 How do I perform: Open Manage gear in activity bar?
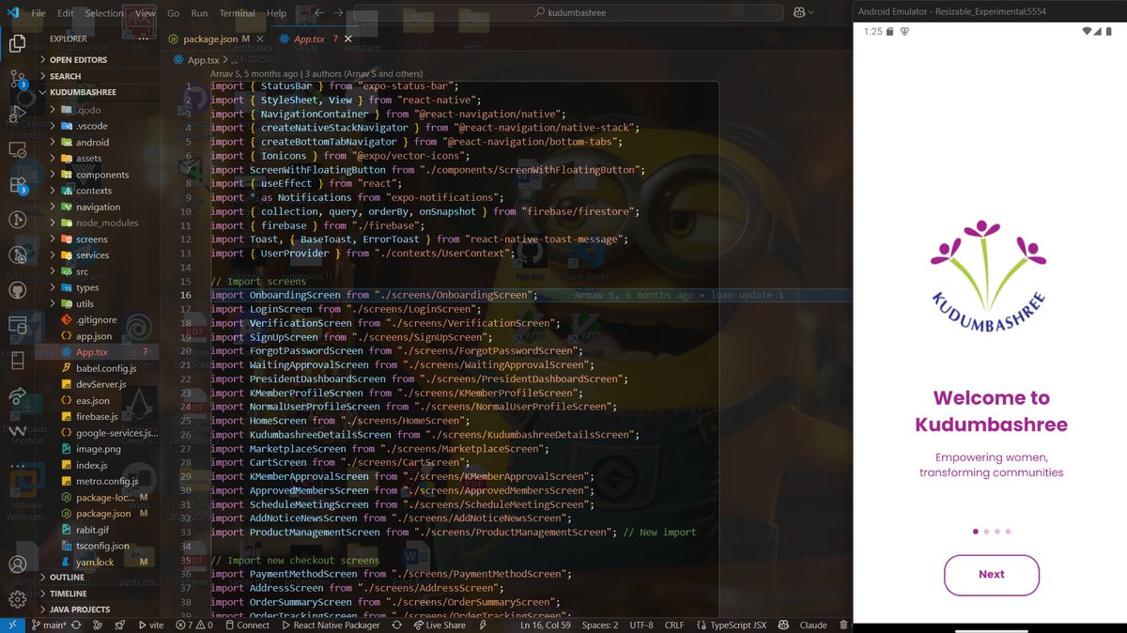coord(17,600)
